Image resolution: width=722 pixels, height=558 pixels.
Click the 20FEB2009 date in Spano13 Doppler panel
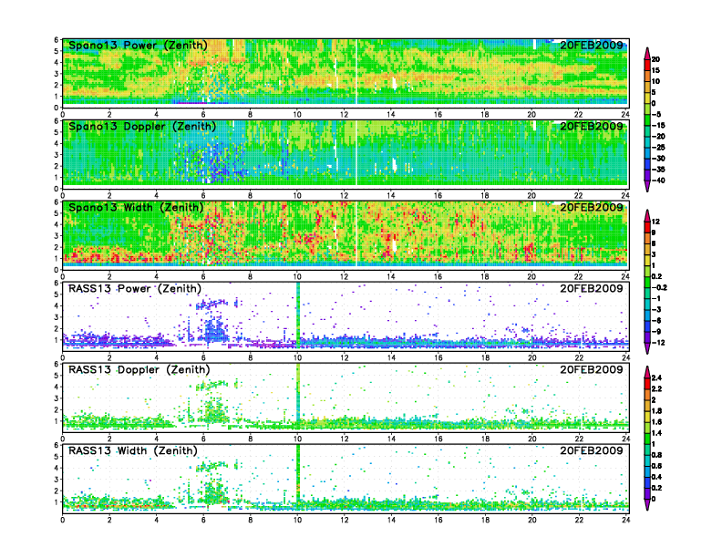tap(592, 126)
